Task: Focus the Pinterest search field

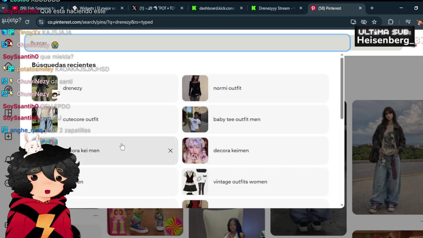Action: (x=187, y=43)
